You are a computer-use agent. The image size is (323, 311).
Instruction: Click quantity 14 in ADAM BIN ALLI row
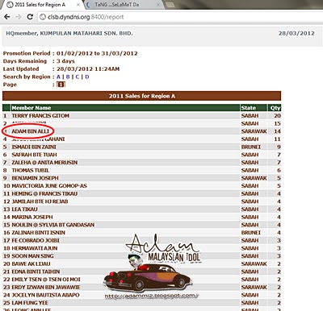[x=277, y=131]
